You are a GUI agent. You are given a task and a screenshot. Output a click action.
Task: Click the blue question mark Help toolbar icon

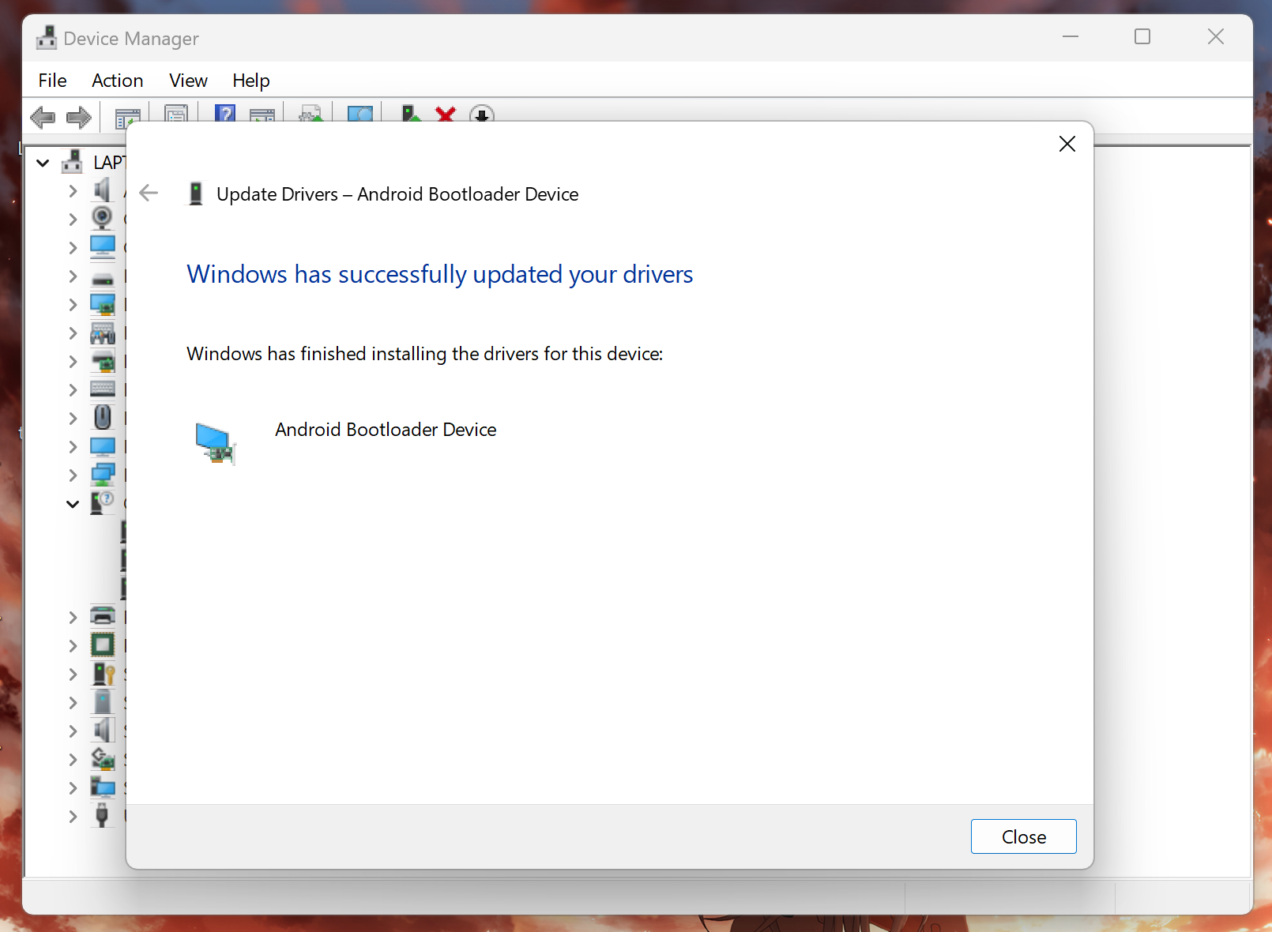pyautogui.click(x=225, y=114)
